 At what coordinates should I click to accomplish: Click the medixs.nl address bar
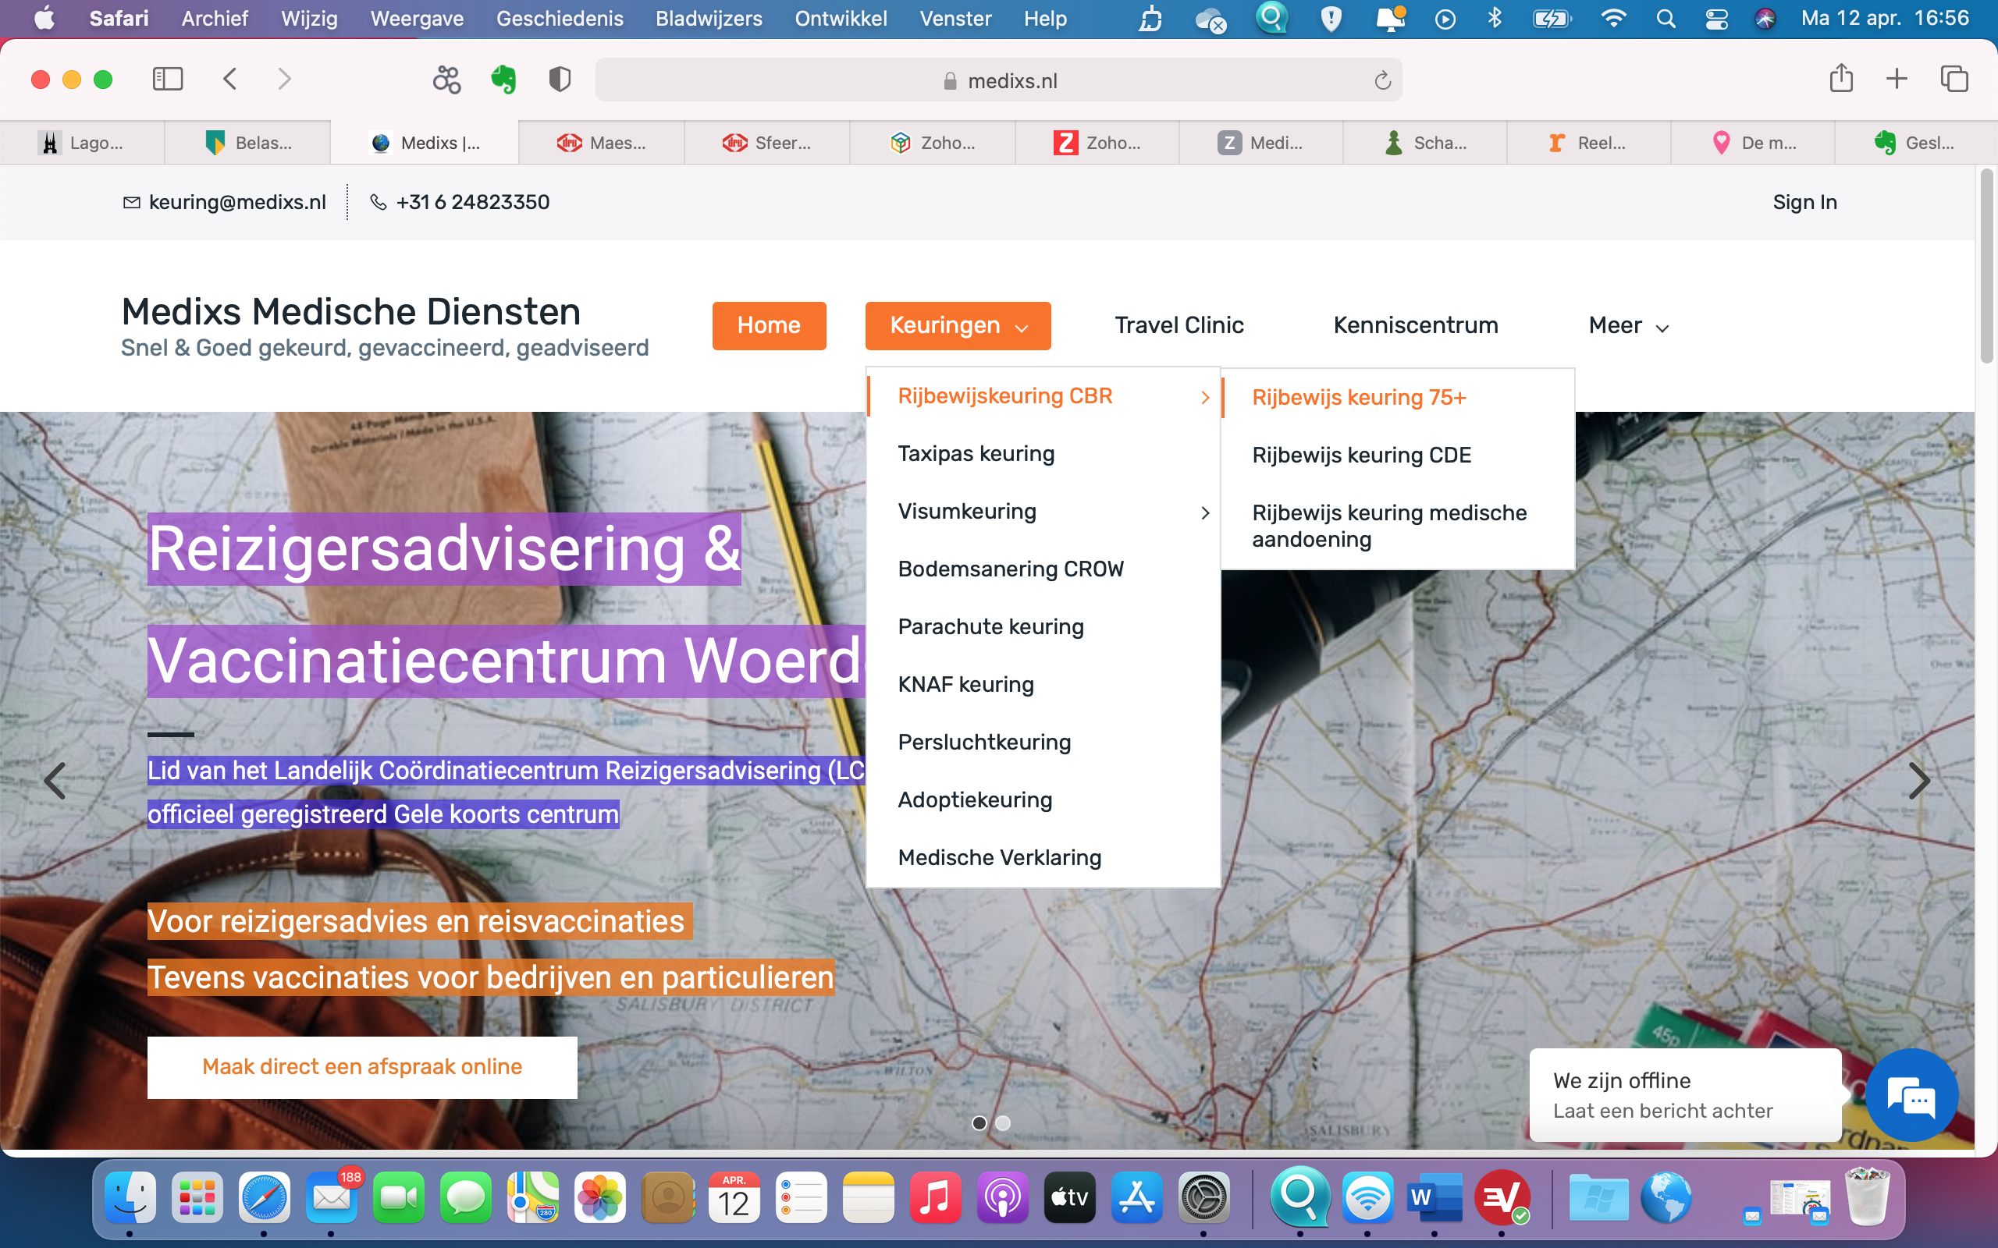(999, 80)
